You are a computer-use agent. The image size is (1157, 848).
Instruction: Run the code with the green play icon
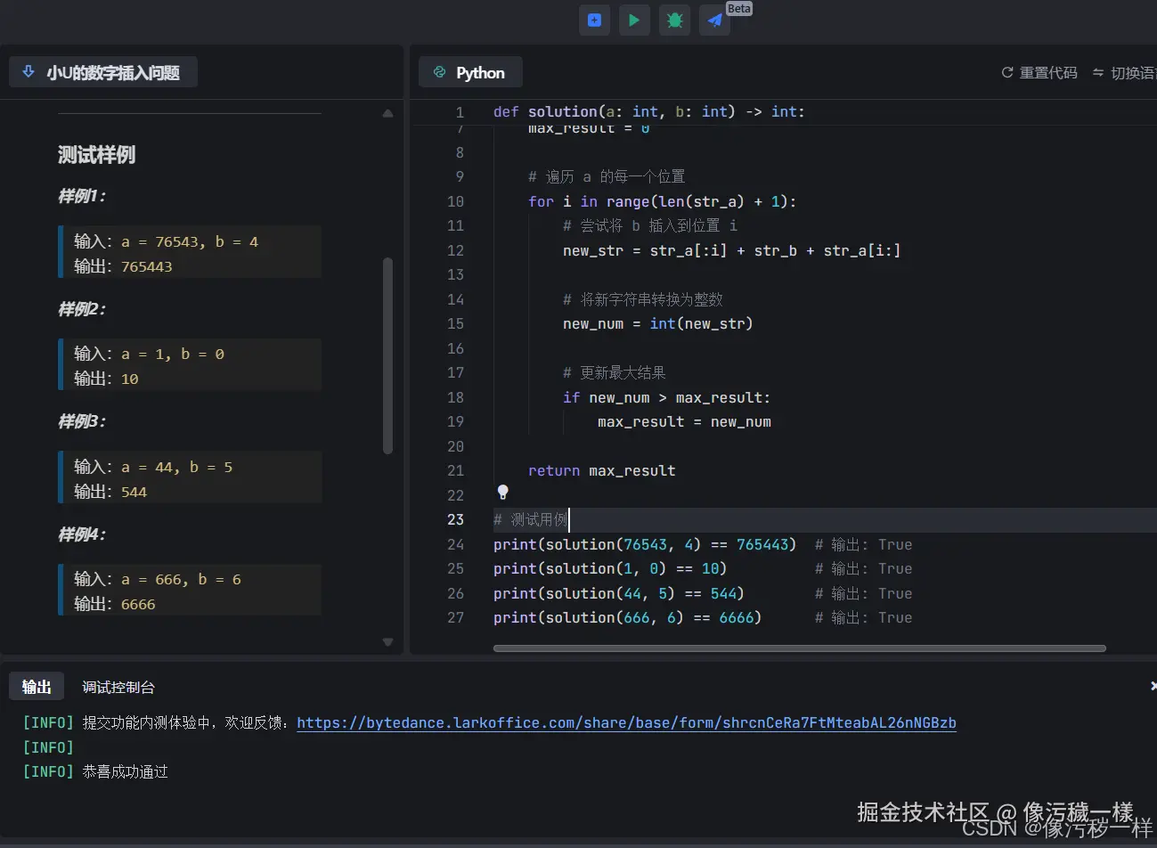pyautogui.click(x=634, y=20)
